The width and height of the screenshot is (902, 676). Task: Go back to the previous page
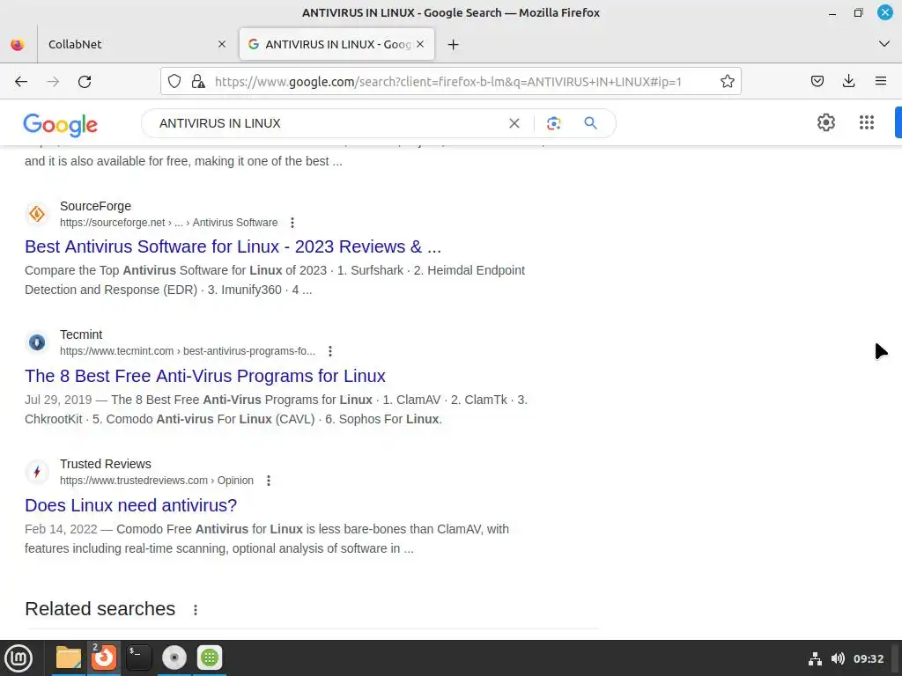[21, 82]
